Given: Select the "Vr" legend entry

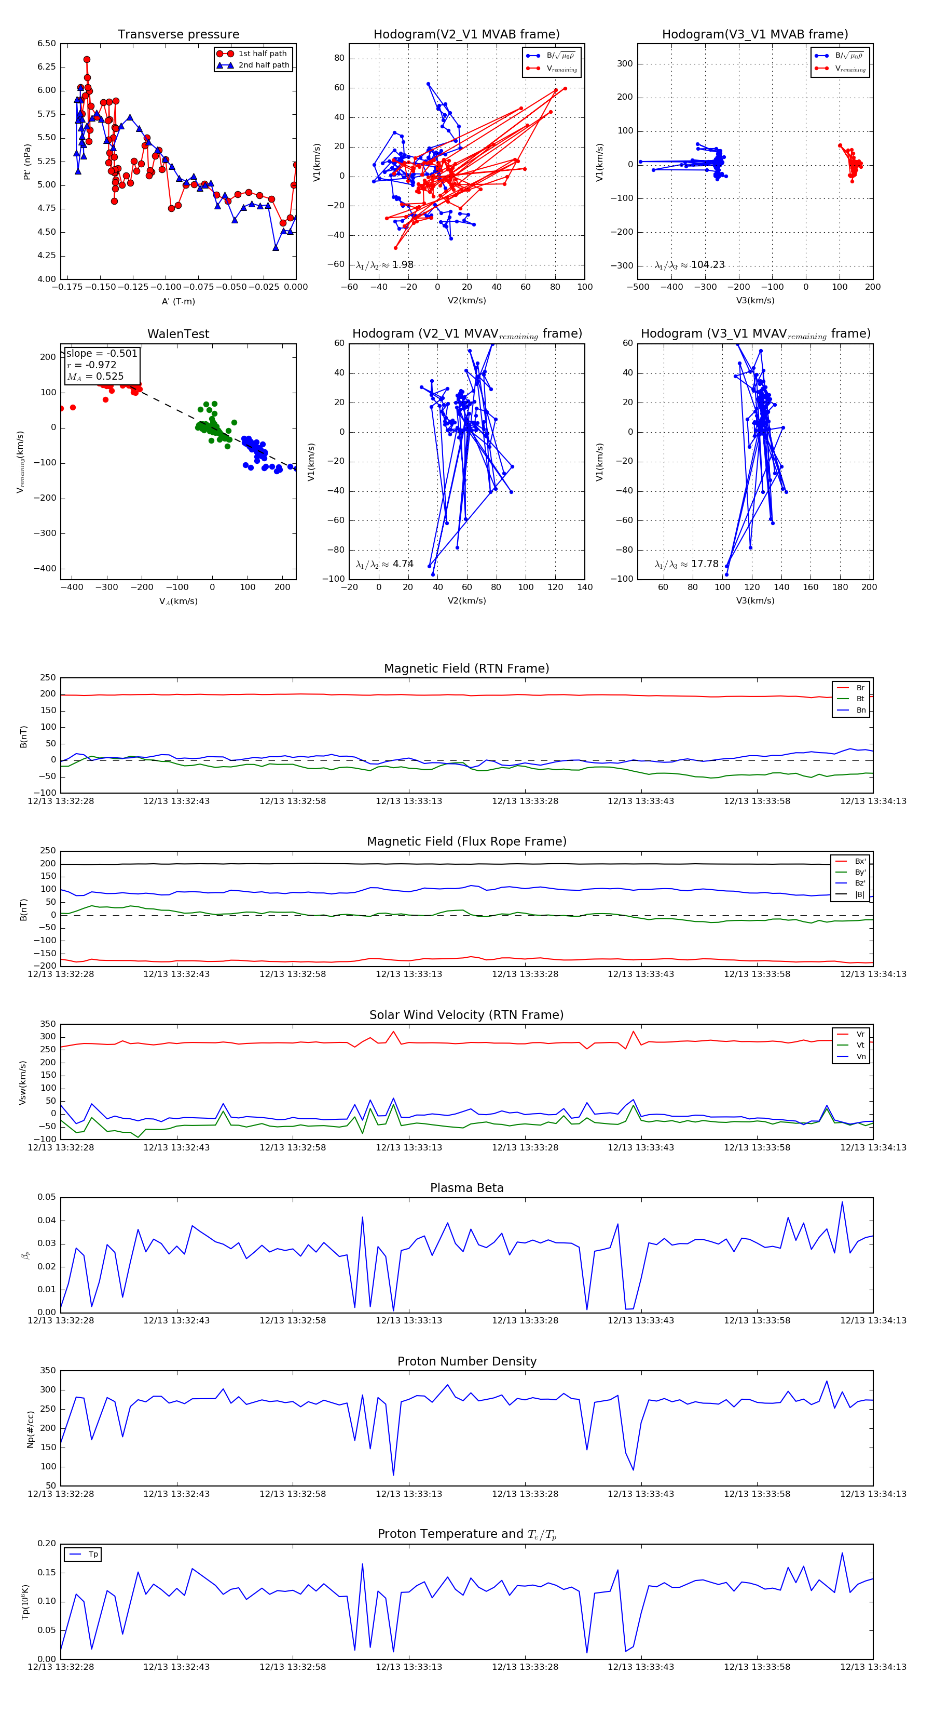Looking at the screenshot, I should coord(851,1035).
